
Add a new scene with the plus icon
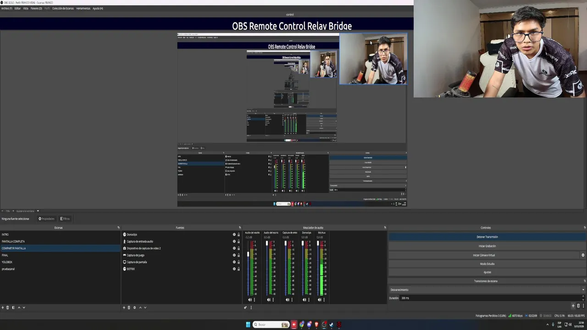(2, 308)
